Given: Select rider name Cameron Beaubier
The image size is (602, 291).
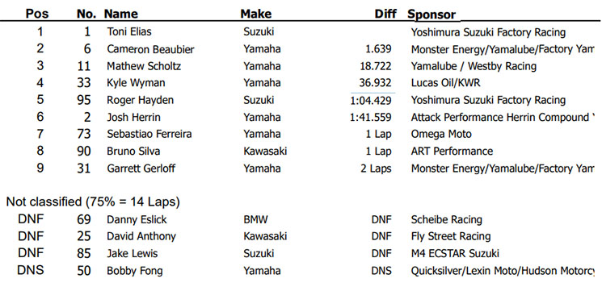Looking at the screenshot, I should (x=150, y=49).
